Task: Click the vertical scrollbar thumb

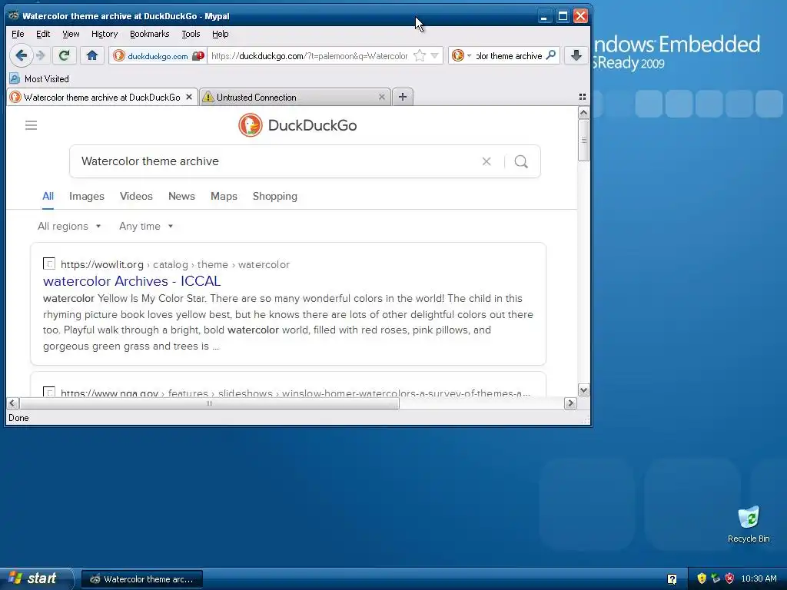Action: [583, 140]
